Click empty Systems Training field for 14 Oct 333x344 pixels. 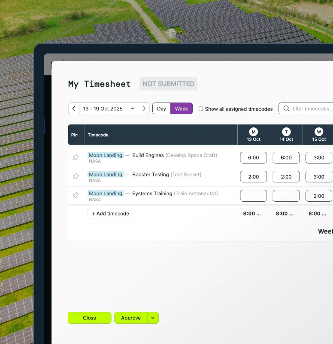[x=286, y=196]
